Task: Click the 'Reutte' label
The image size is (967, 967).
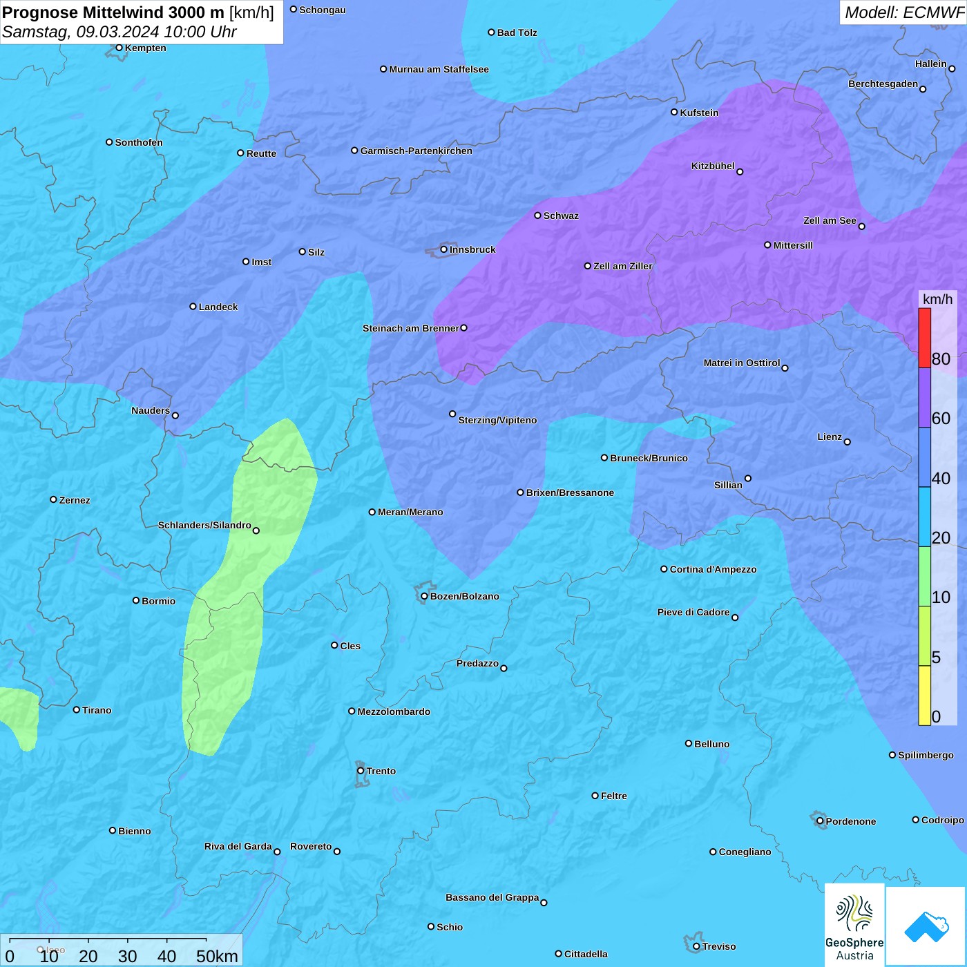Action: tap(261, 153)
